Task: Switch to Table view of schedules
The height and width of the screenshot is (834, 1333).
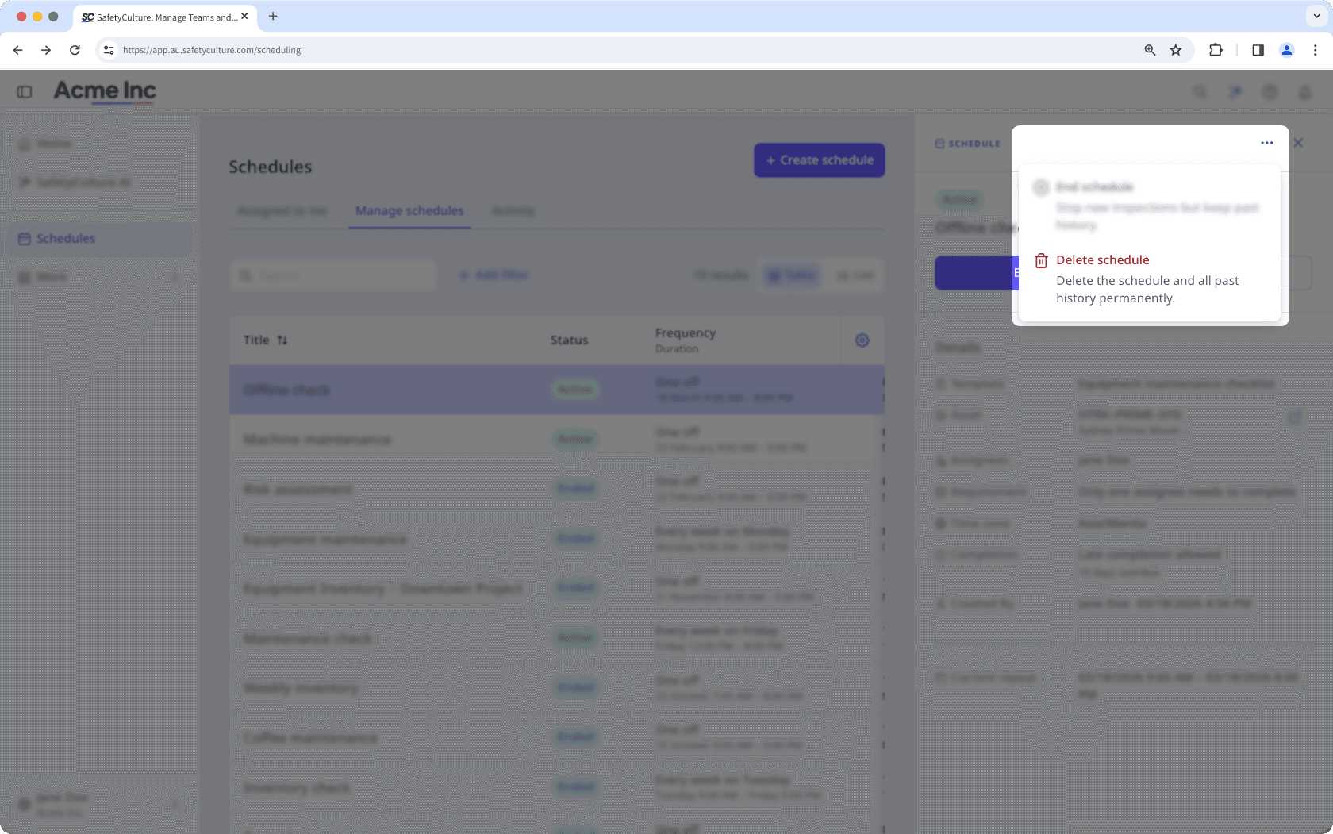Action: (790, 275)
